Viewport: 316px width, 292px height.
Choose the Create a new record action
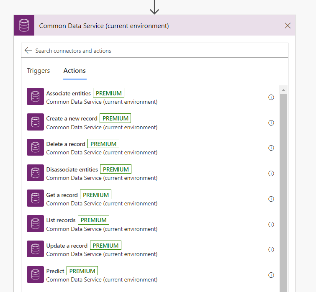pos(72,119)
